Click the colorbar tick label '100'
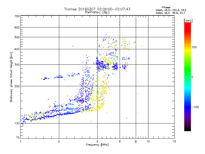The image size is (205, 154). (194, 47)
